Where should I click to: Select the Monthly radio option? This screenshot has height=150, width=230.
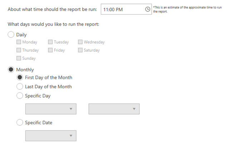click(11, 69)
